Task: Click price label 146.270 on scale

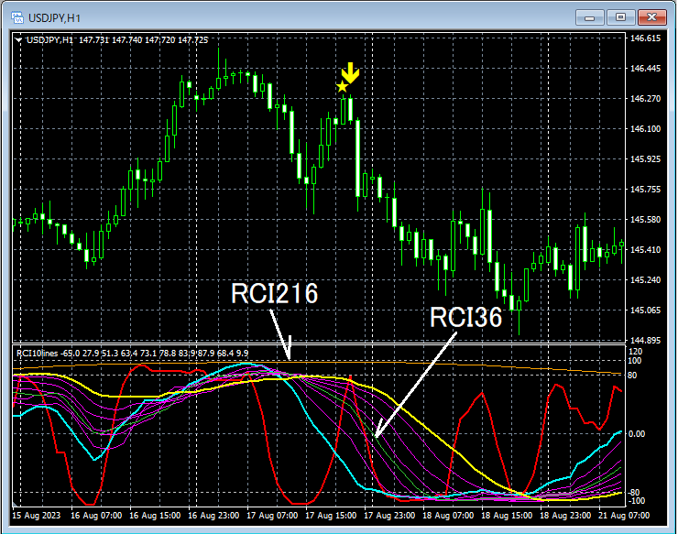Action: point(645,99)
